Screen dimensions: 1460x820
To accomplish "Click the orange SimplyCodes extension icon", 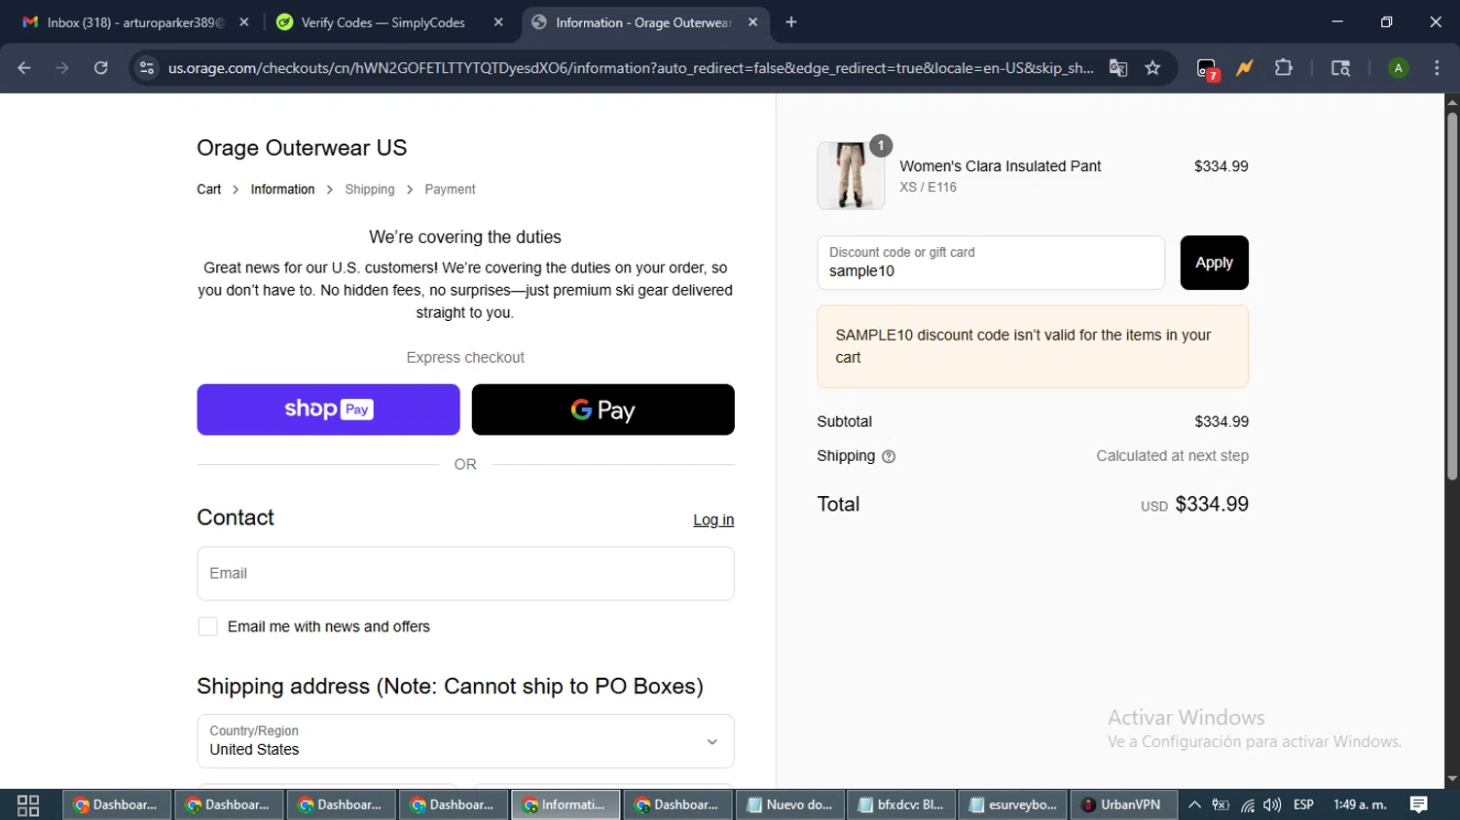I will click(1245, 68).
